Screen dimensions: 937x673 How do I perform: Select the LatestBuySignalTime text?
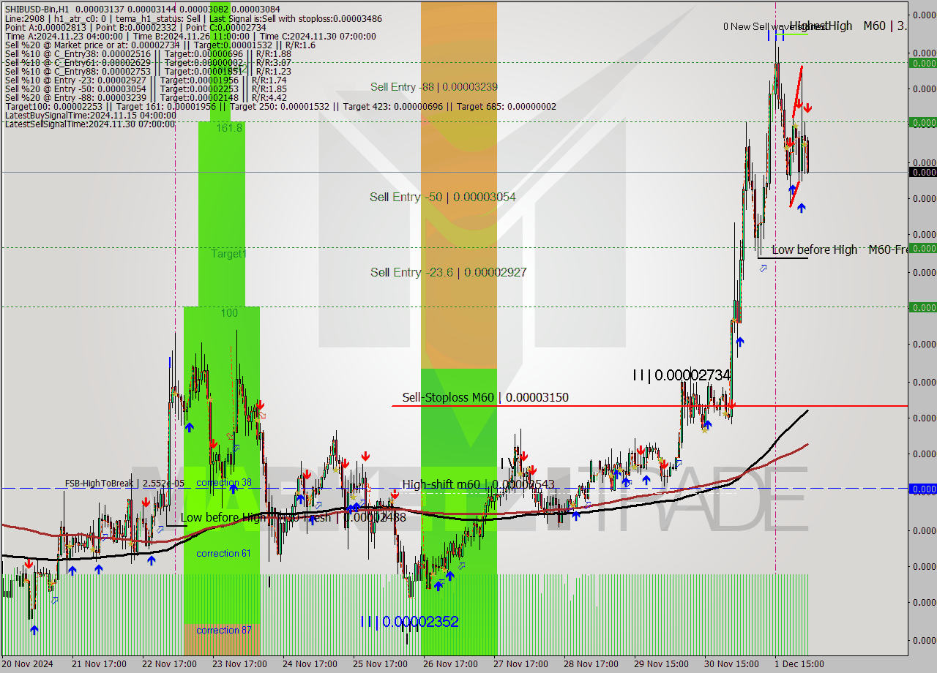pyautogui.click(x=90, y=115)
